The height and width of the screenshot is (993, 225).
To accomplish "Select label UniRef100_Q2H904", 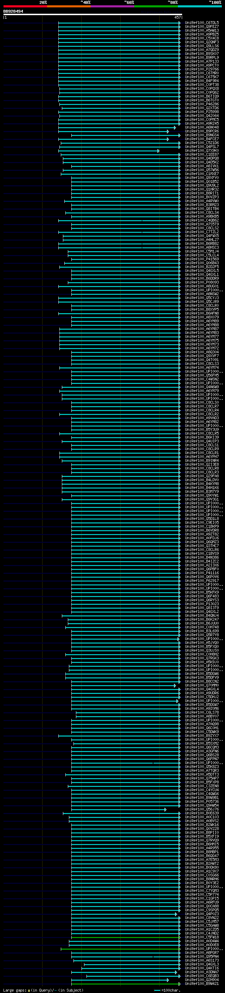I will [201, 980].
